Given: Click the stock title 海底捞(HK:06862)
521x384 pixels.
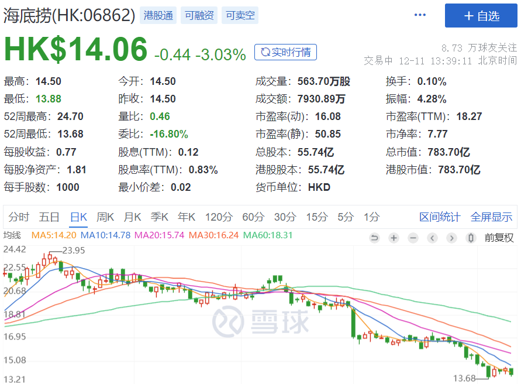Looking at the screenshot, I should pos(69,15).
